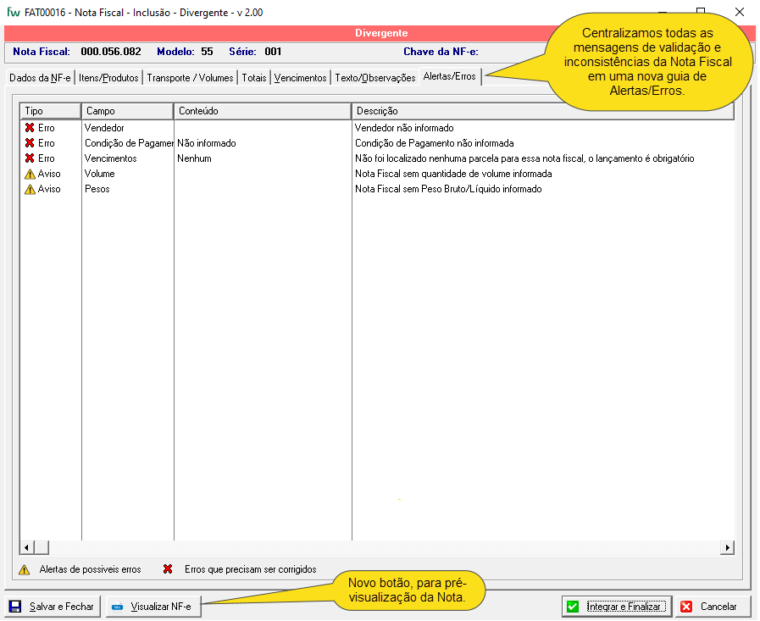Click the red X icon of the Condição de Pagamento row
The image size is (760, 621).
(x=30, y=143)
